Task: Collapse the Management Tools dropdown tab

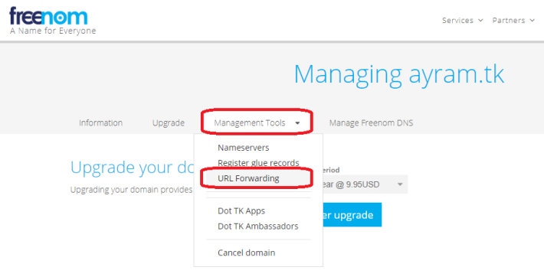Action: pos(257,122)
